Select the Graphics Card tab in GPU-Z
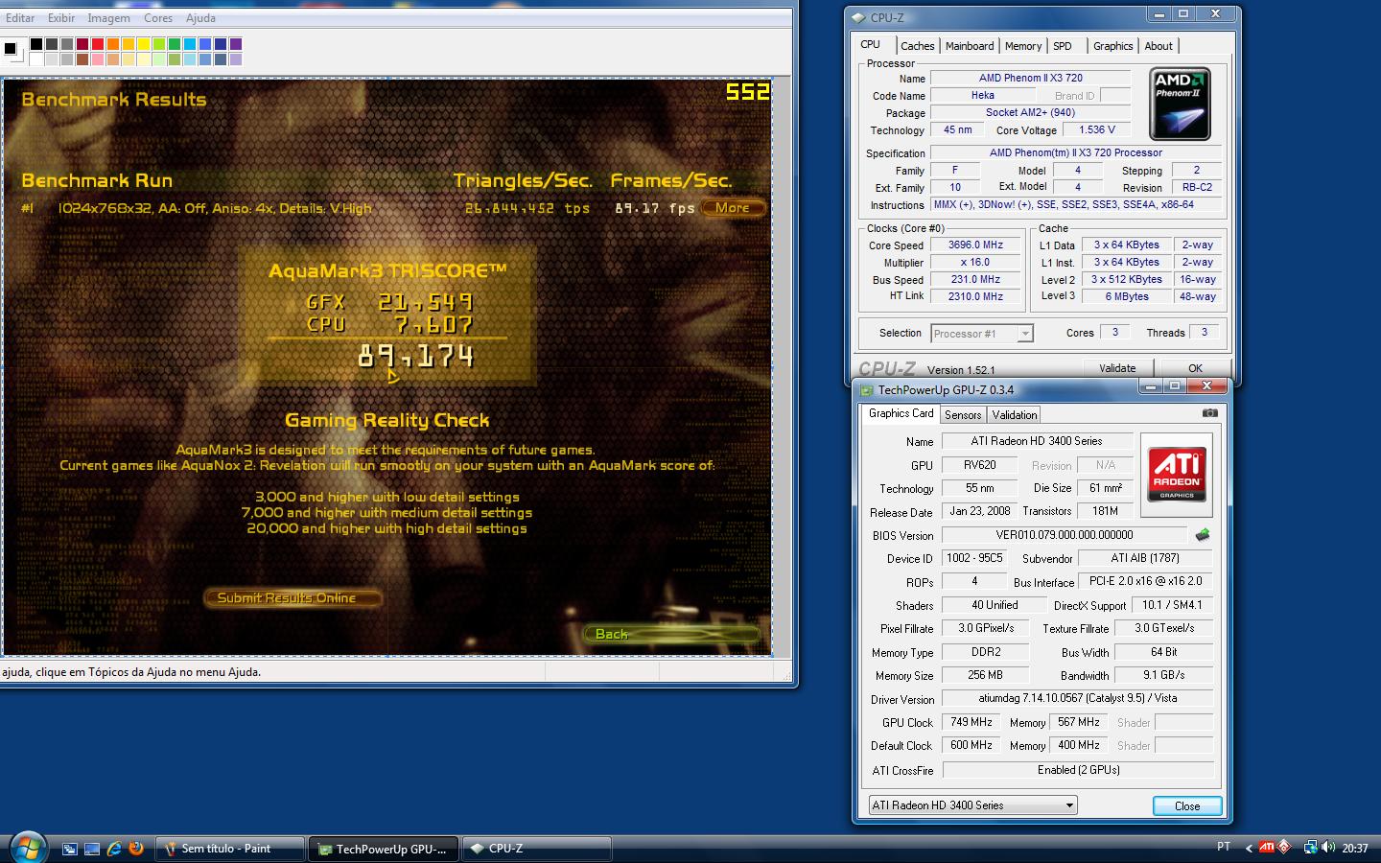 pos(901,413)
